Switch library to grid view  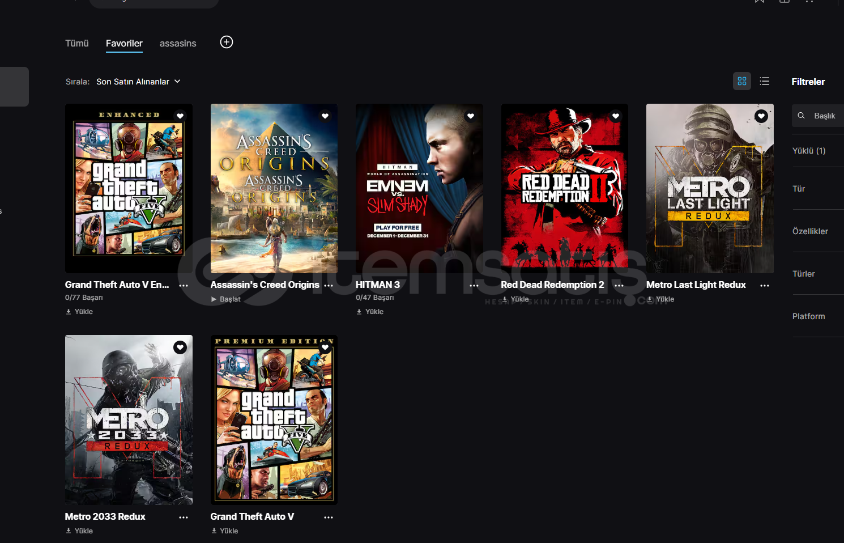(742, 81)
